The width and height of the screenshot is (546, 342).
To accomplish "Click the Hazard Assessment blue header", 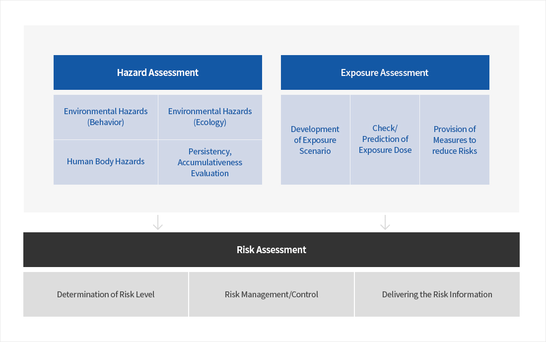I will click(x=157, y=72).
